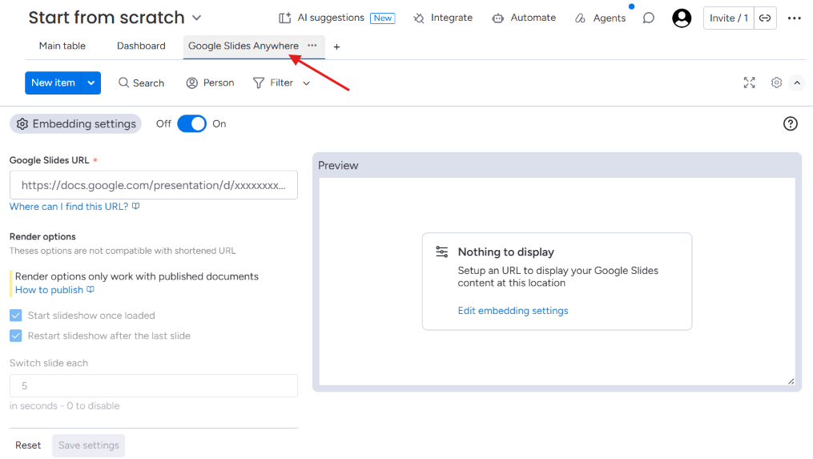Reset the embedding settings

28,445
